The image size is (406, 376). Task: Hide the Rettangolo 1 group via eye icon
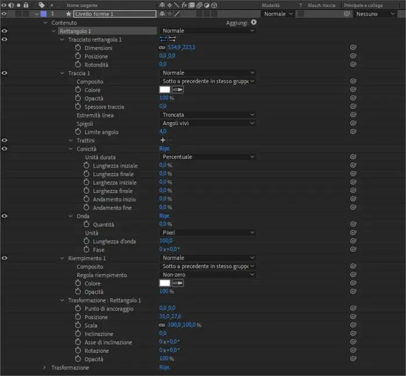(4, 31)
